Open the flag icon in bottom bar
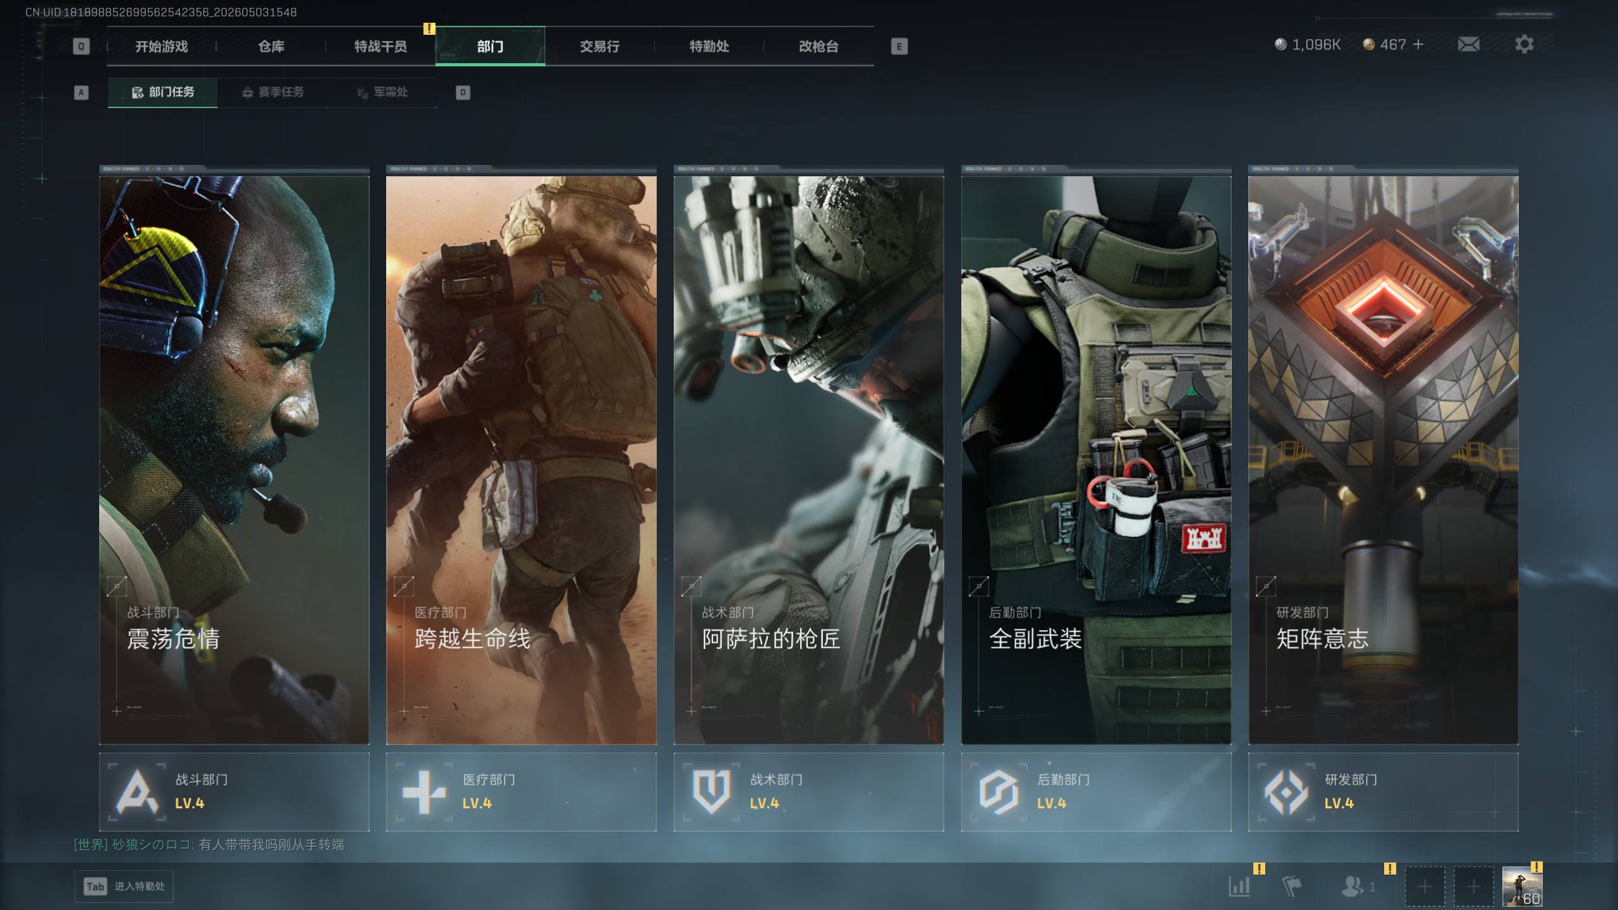 pos(1291,886)
